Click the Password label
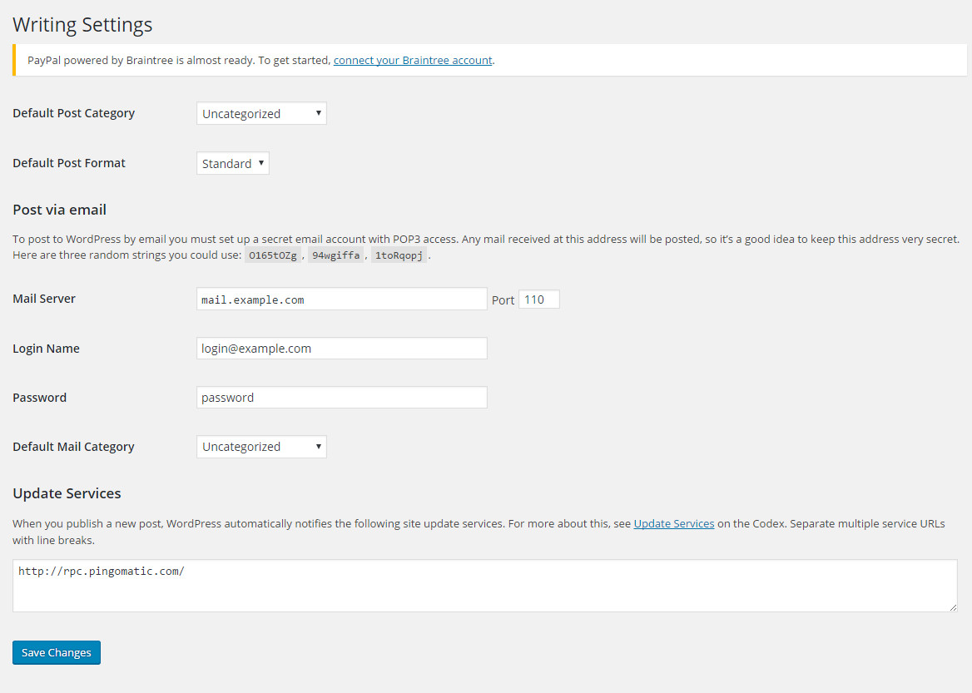Screen dimensions: 972x693 click(x=40, y=398)
